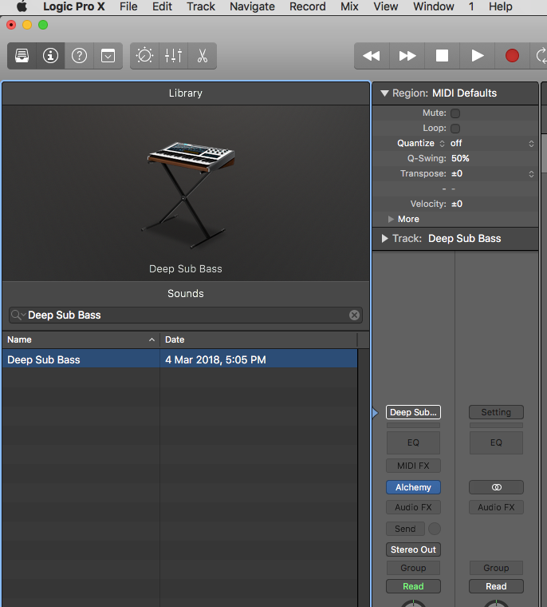Open the Mix menu
This screenshot has height=607, width=547.
(349, 6)
